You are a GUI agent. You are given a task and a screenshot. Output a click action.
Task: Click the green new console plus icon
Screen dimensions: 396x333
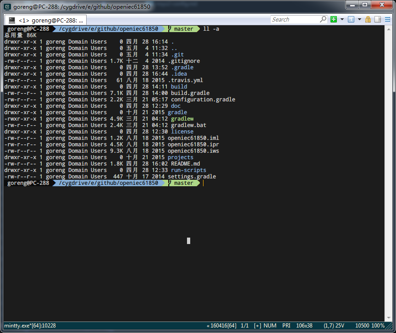pyautogui.click(x=334, y=19)
